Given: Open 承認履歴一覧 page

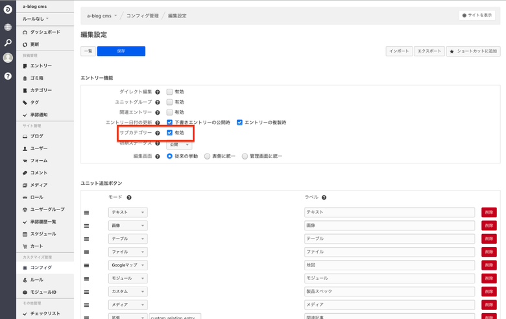Looking at the screenshot, I should coord(45,222).
